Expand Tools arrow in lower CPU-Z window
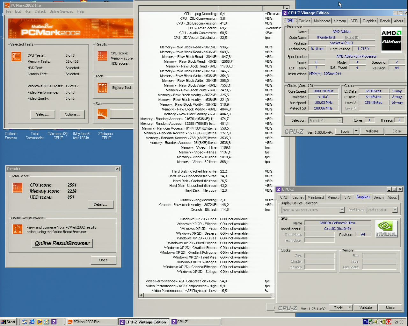The image size is (408, 326). [350, 308]
